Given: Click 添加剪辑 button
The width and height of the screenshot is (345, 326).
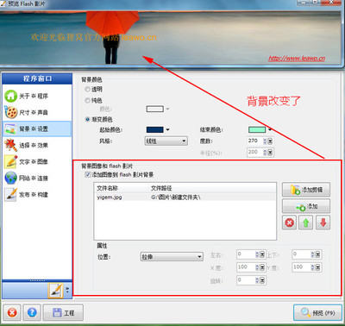Looking at the screenshot, I should click(306, 190).
